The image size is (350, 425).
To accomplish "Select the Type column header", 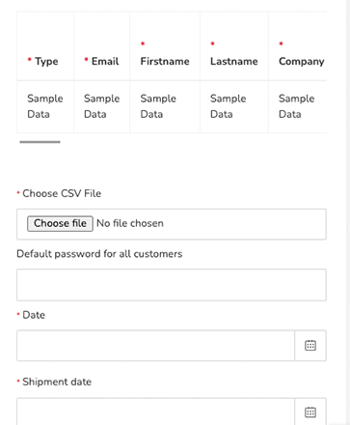I will [45, 46].
